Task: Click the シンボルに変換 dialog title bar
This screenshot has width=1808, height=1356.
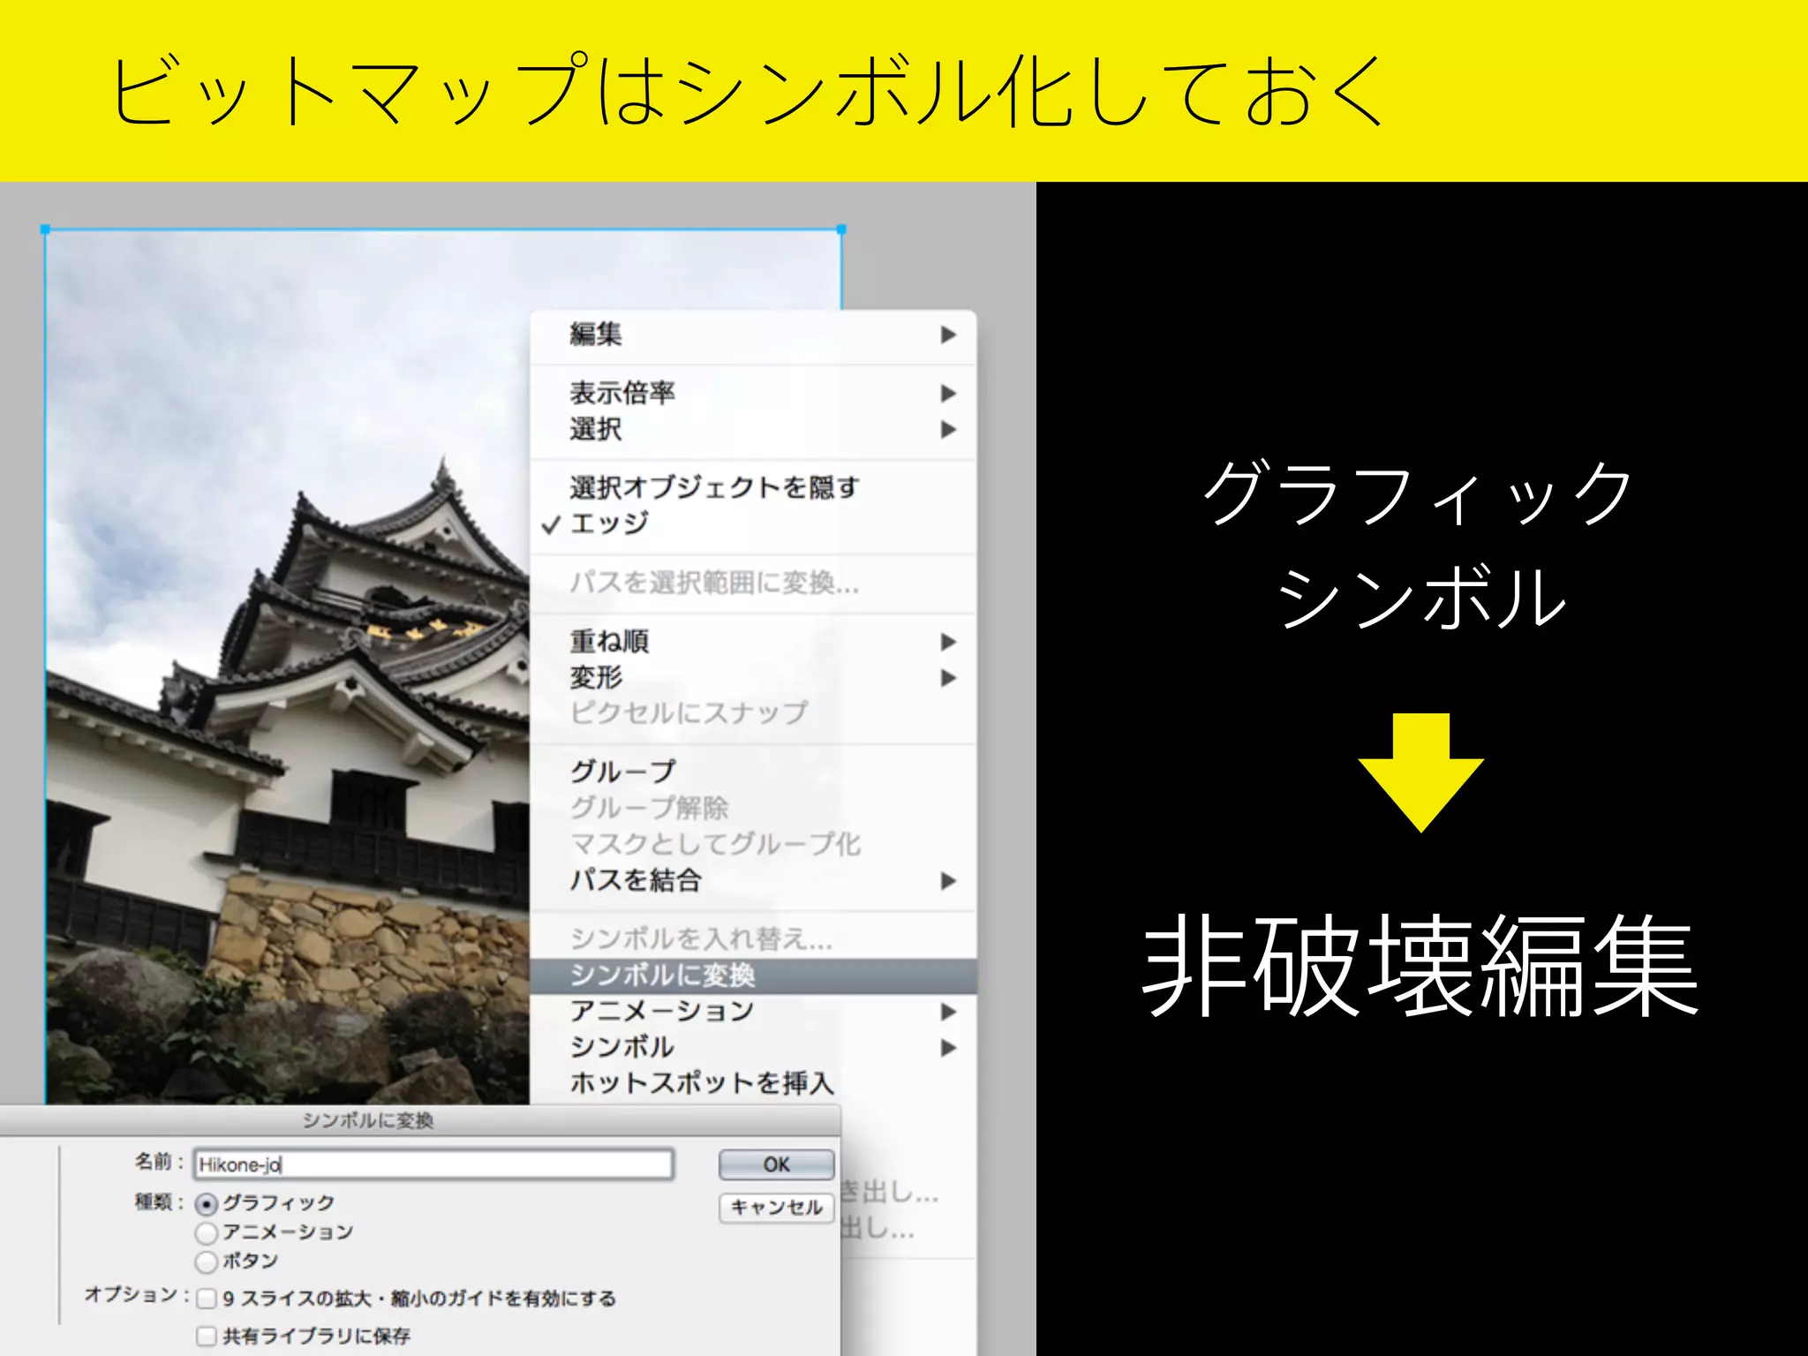Action: click(419, 1120)
